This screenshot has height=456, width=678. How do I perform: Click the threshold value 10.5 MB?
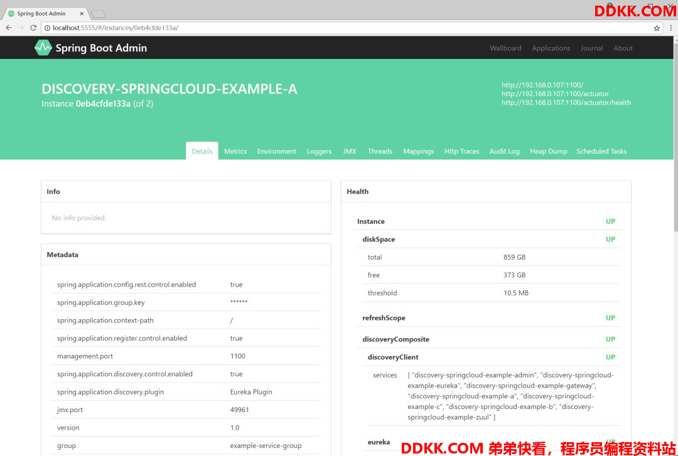click(x=516, y=293)
